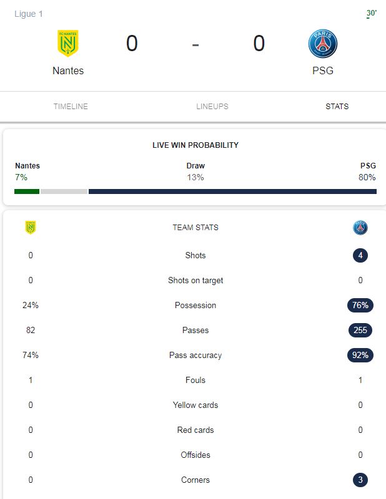Click the PSG team name
This screenshot has height=499, width=386.
click(x=322, y=70)
